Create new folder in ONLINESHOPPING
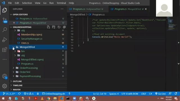 [54, 27]
